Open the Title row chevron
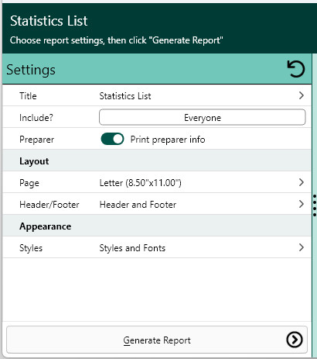Screen dimensions: 317x359 point(301,95)
